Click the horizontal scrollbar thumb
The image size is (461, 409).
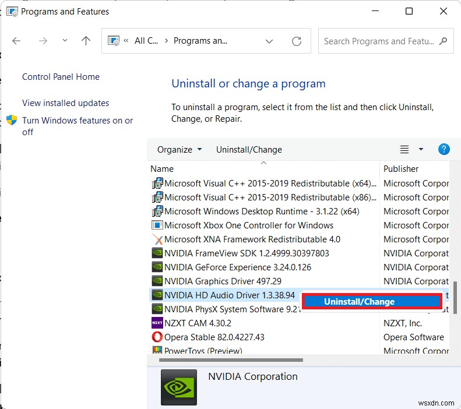pos(231,360)
